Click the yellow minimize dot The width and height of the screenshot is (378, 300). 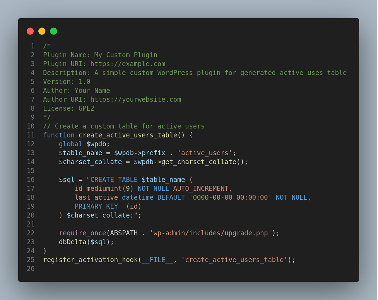click(42, 31)
